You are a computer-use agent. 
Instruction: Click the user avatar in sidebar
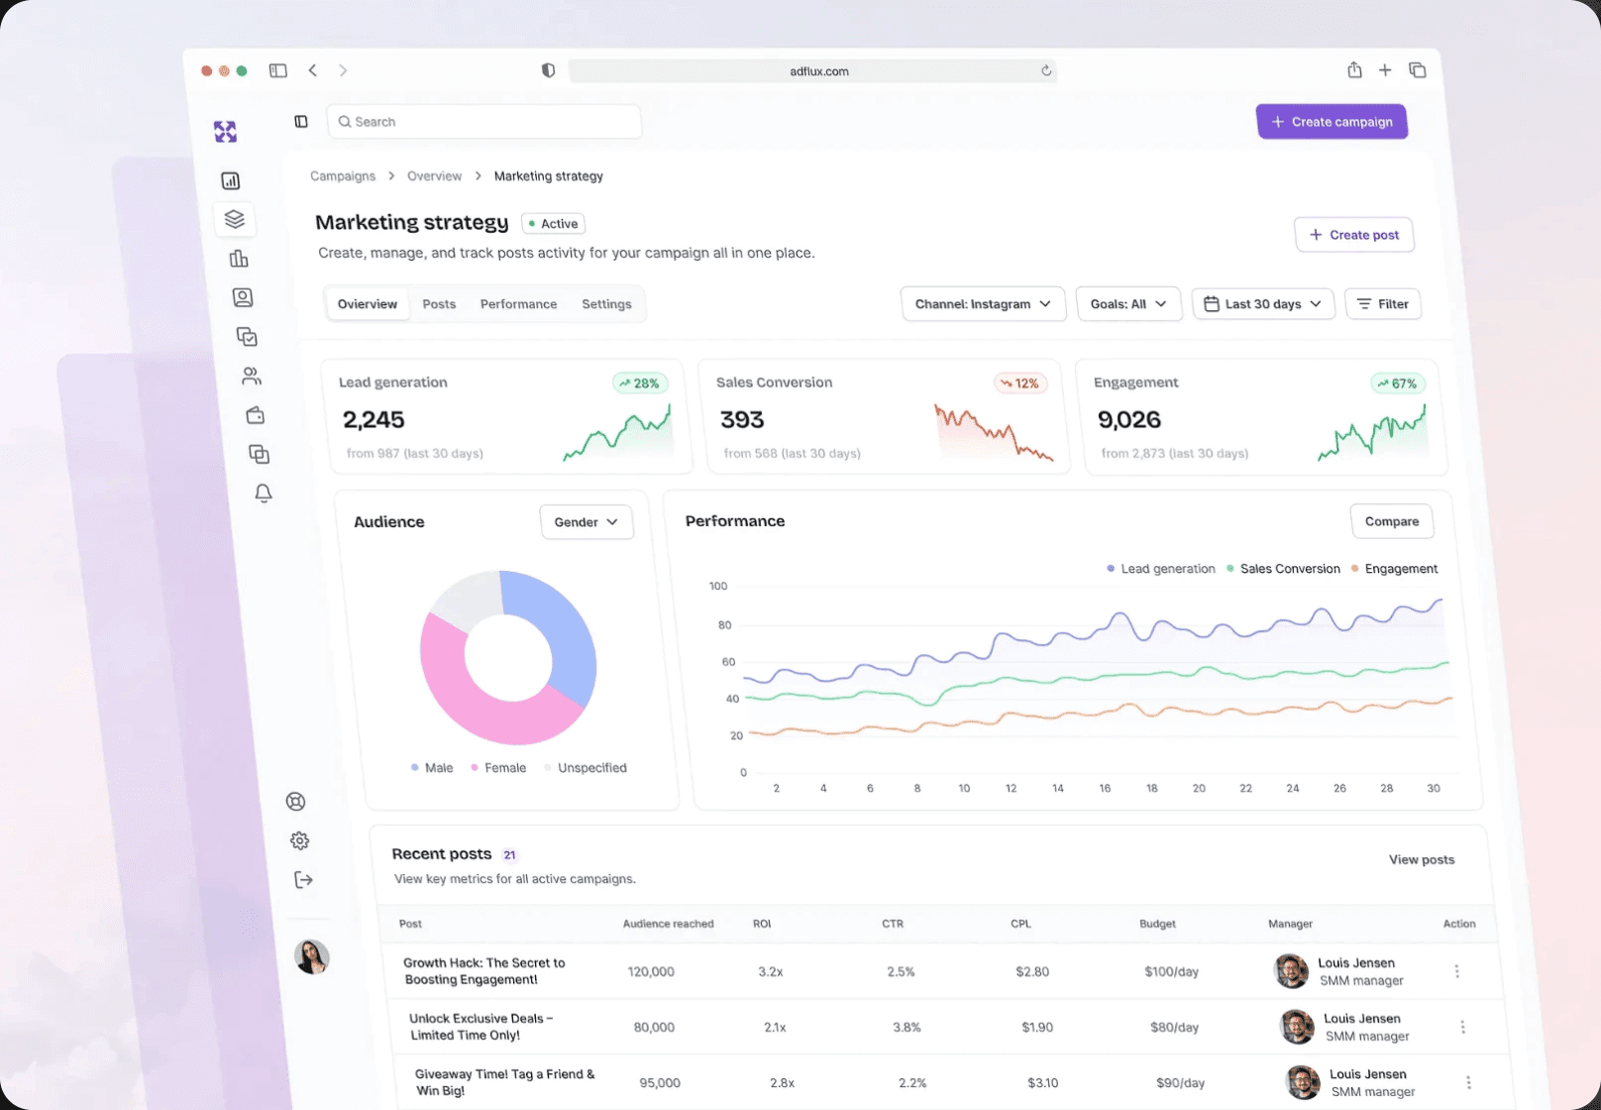[x=312, y=956]
